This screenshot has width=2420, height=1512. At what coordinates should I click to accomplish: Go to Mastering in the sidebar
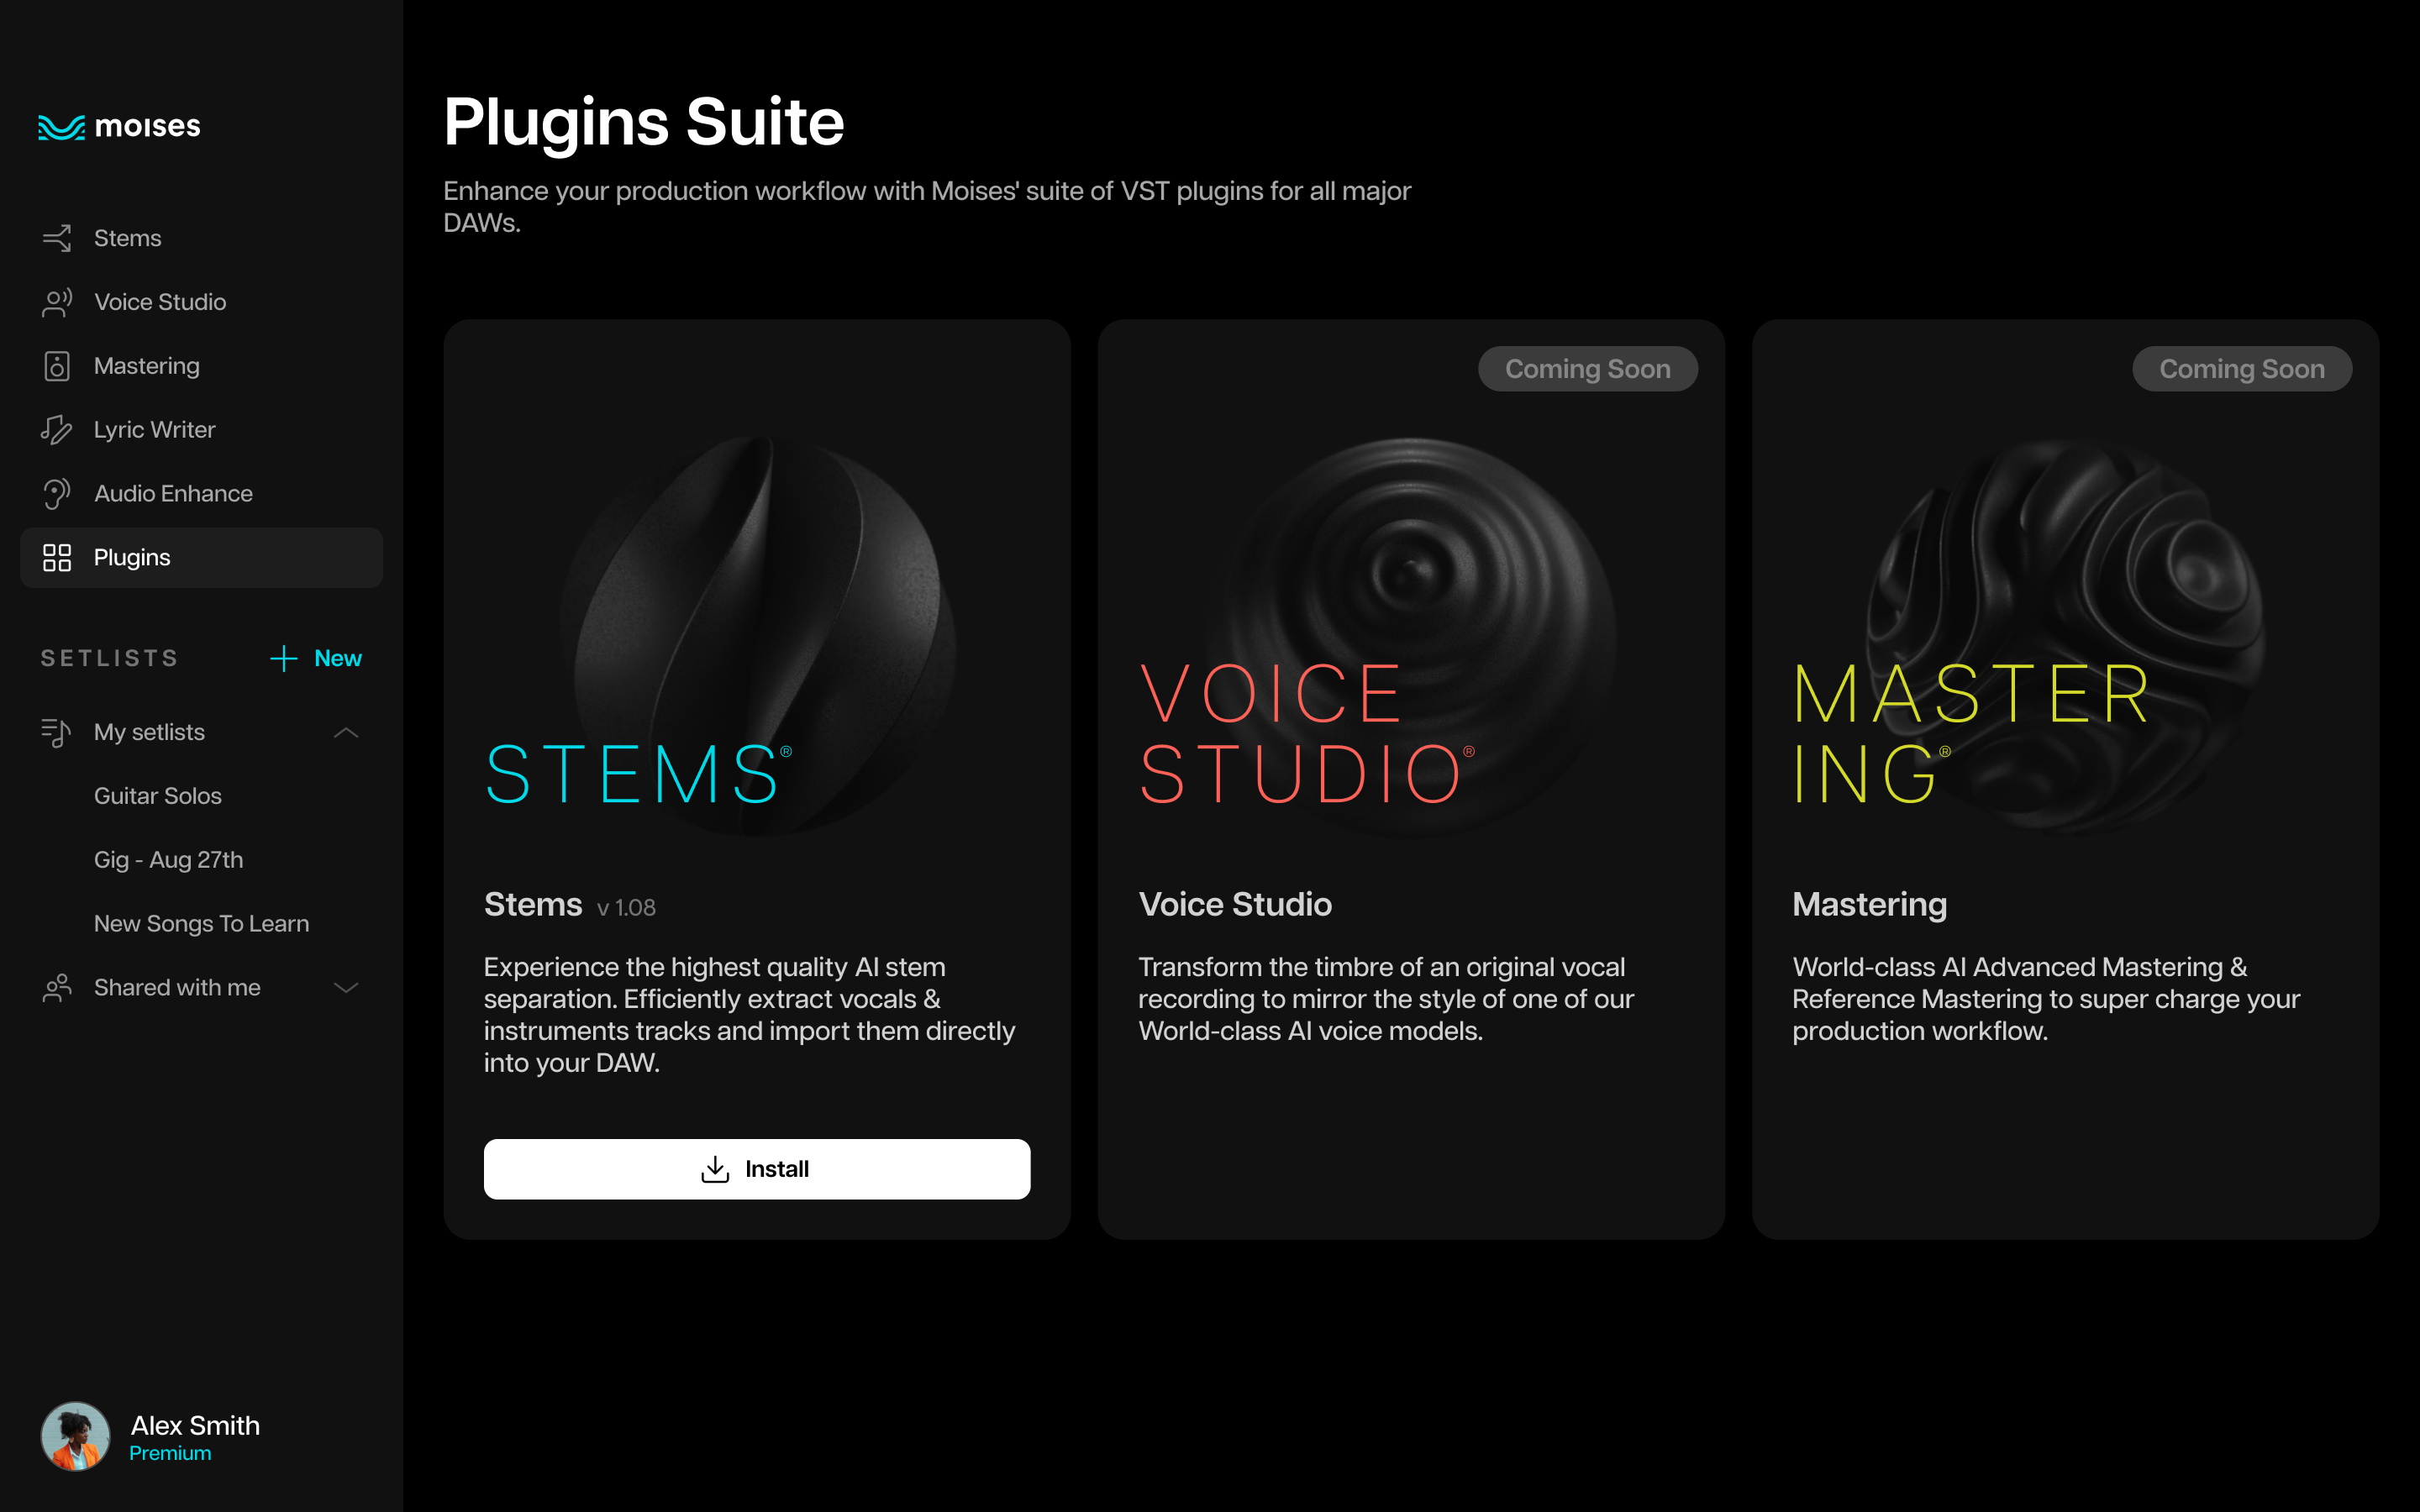click(201, 366)
